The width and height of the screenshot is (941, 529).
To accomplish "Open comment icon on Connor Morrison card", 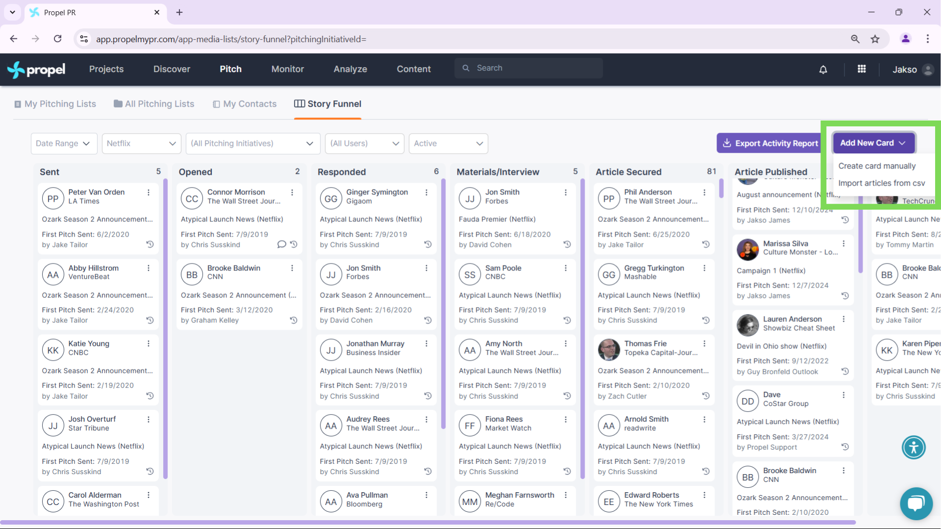I will (x=281, y=244).
